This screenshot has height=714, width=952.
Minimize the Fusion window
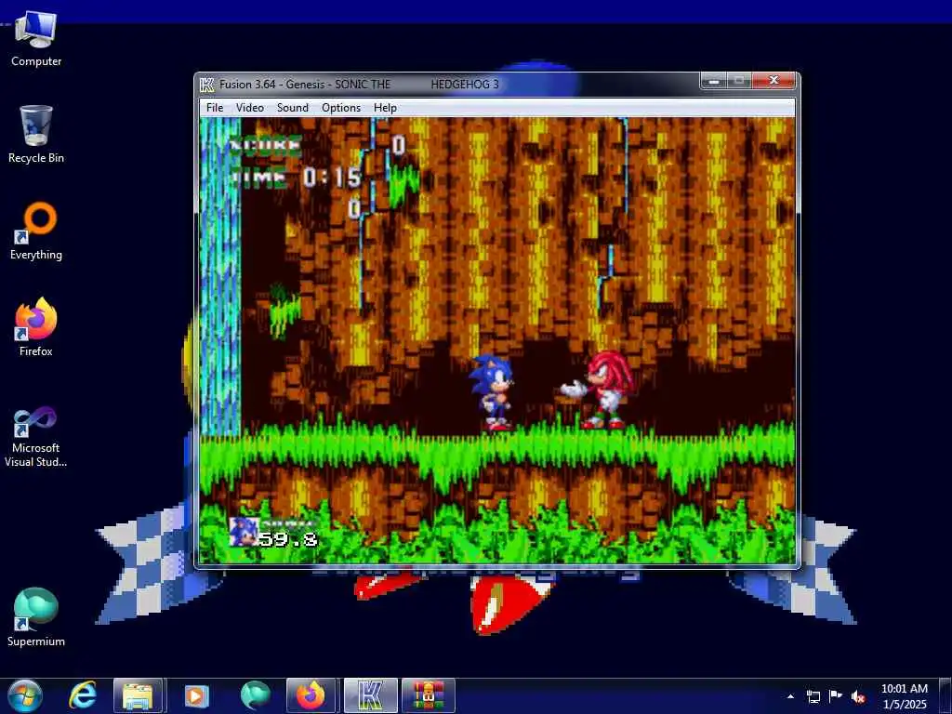tap(713, 81)
